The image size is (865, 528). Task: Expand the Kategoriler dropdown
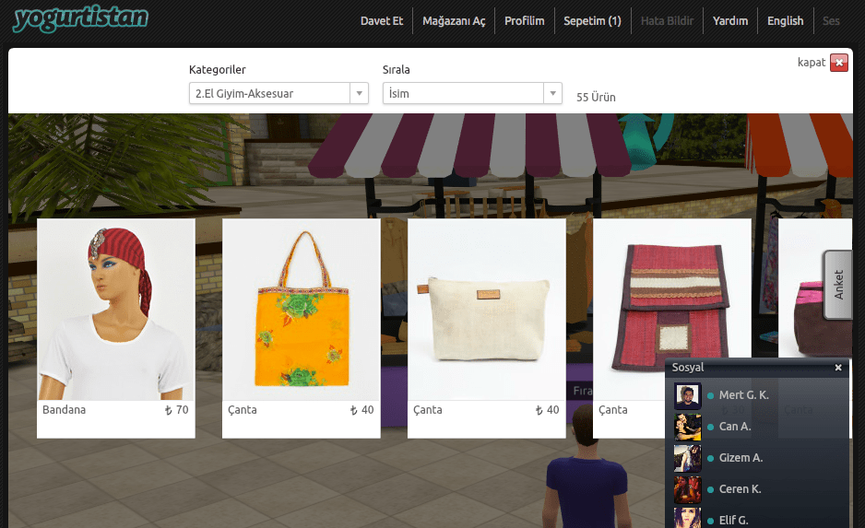coord(278,93)
